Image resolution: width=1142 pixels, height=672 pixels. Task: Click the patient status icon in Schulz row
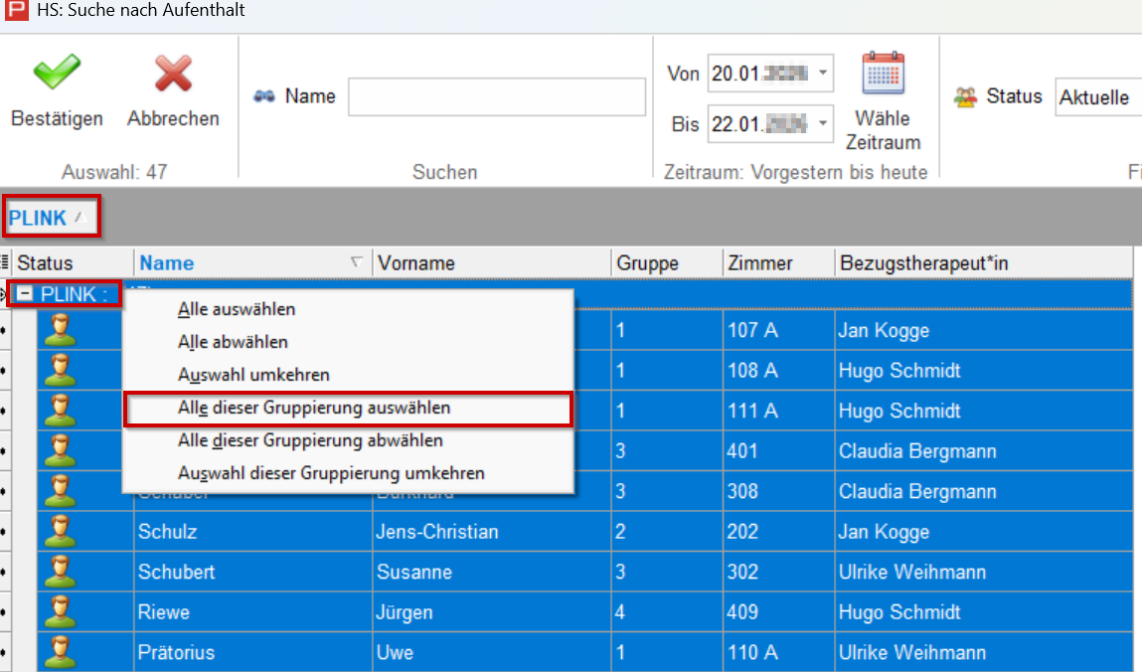tap(61, 531)
